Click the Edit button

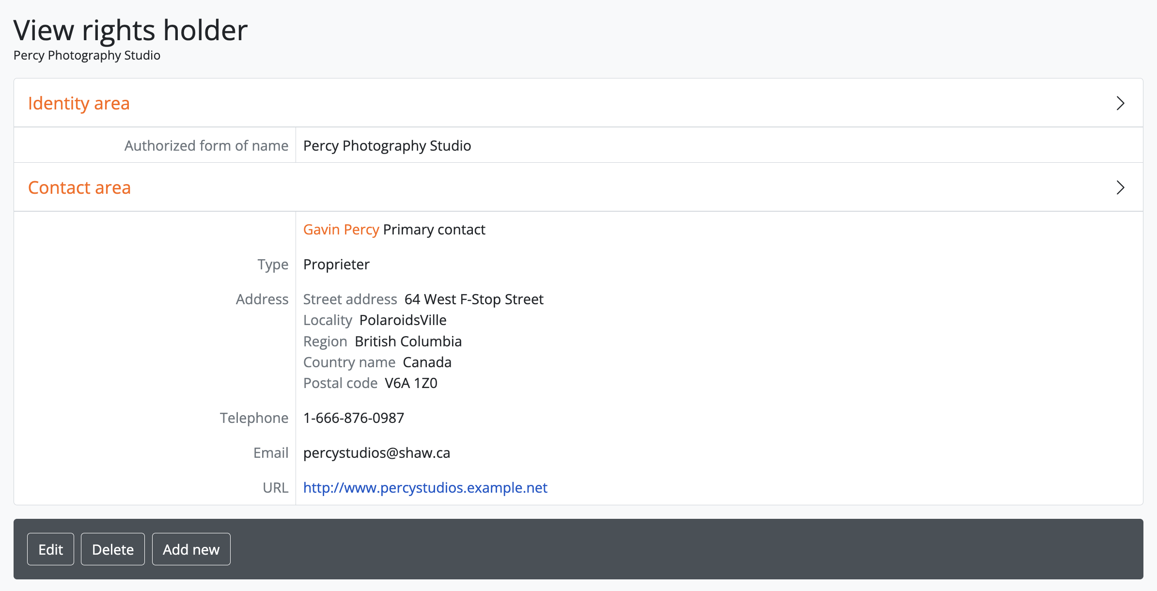coord(50,549)
